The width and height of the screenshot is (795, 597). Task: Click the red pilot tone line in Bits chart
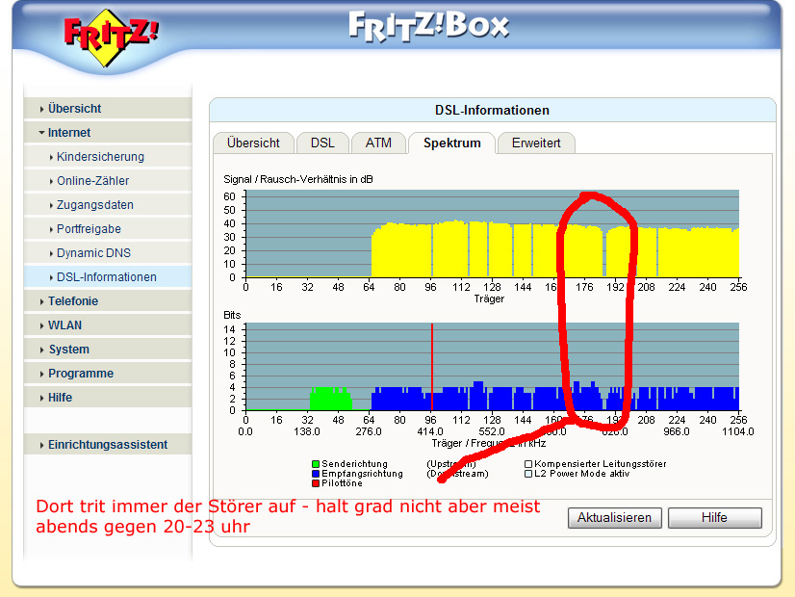[432, 366]
